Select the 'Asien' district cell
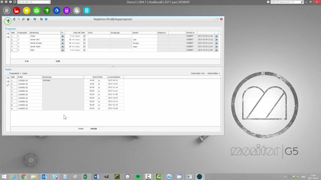Screen dimensions: 321x180 coord(144,46)
